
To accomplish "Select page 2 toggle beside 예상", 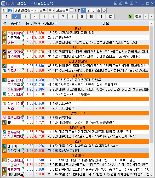I will pyautogui.click(x=89, y=10).
